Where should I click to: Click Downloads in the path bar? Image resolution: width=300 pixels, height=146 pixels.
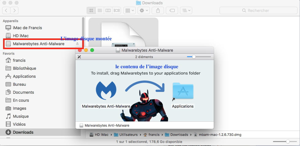coord(177,135)
